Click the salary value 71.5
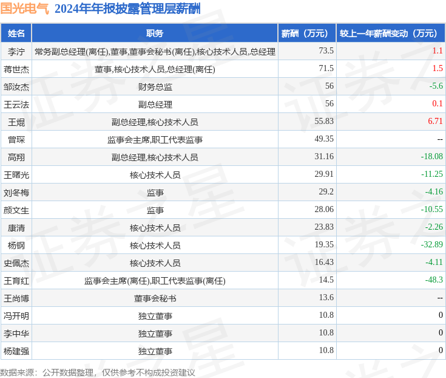This screenshot has width=446, height=378. click(x=326, y=68)
